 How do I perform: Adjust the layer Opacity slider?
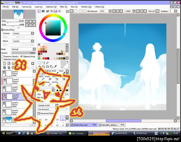tap(24, 53)
